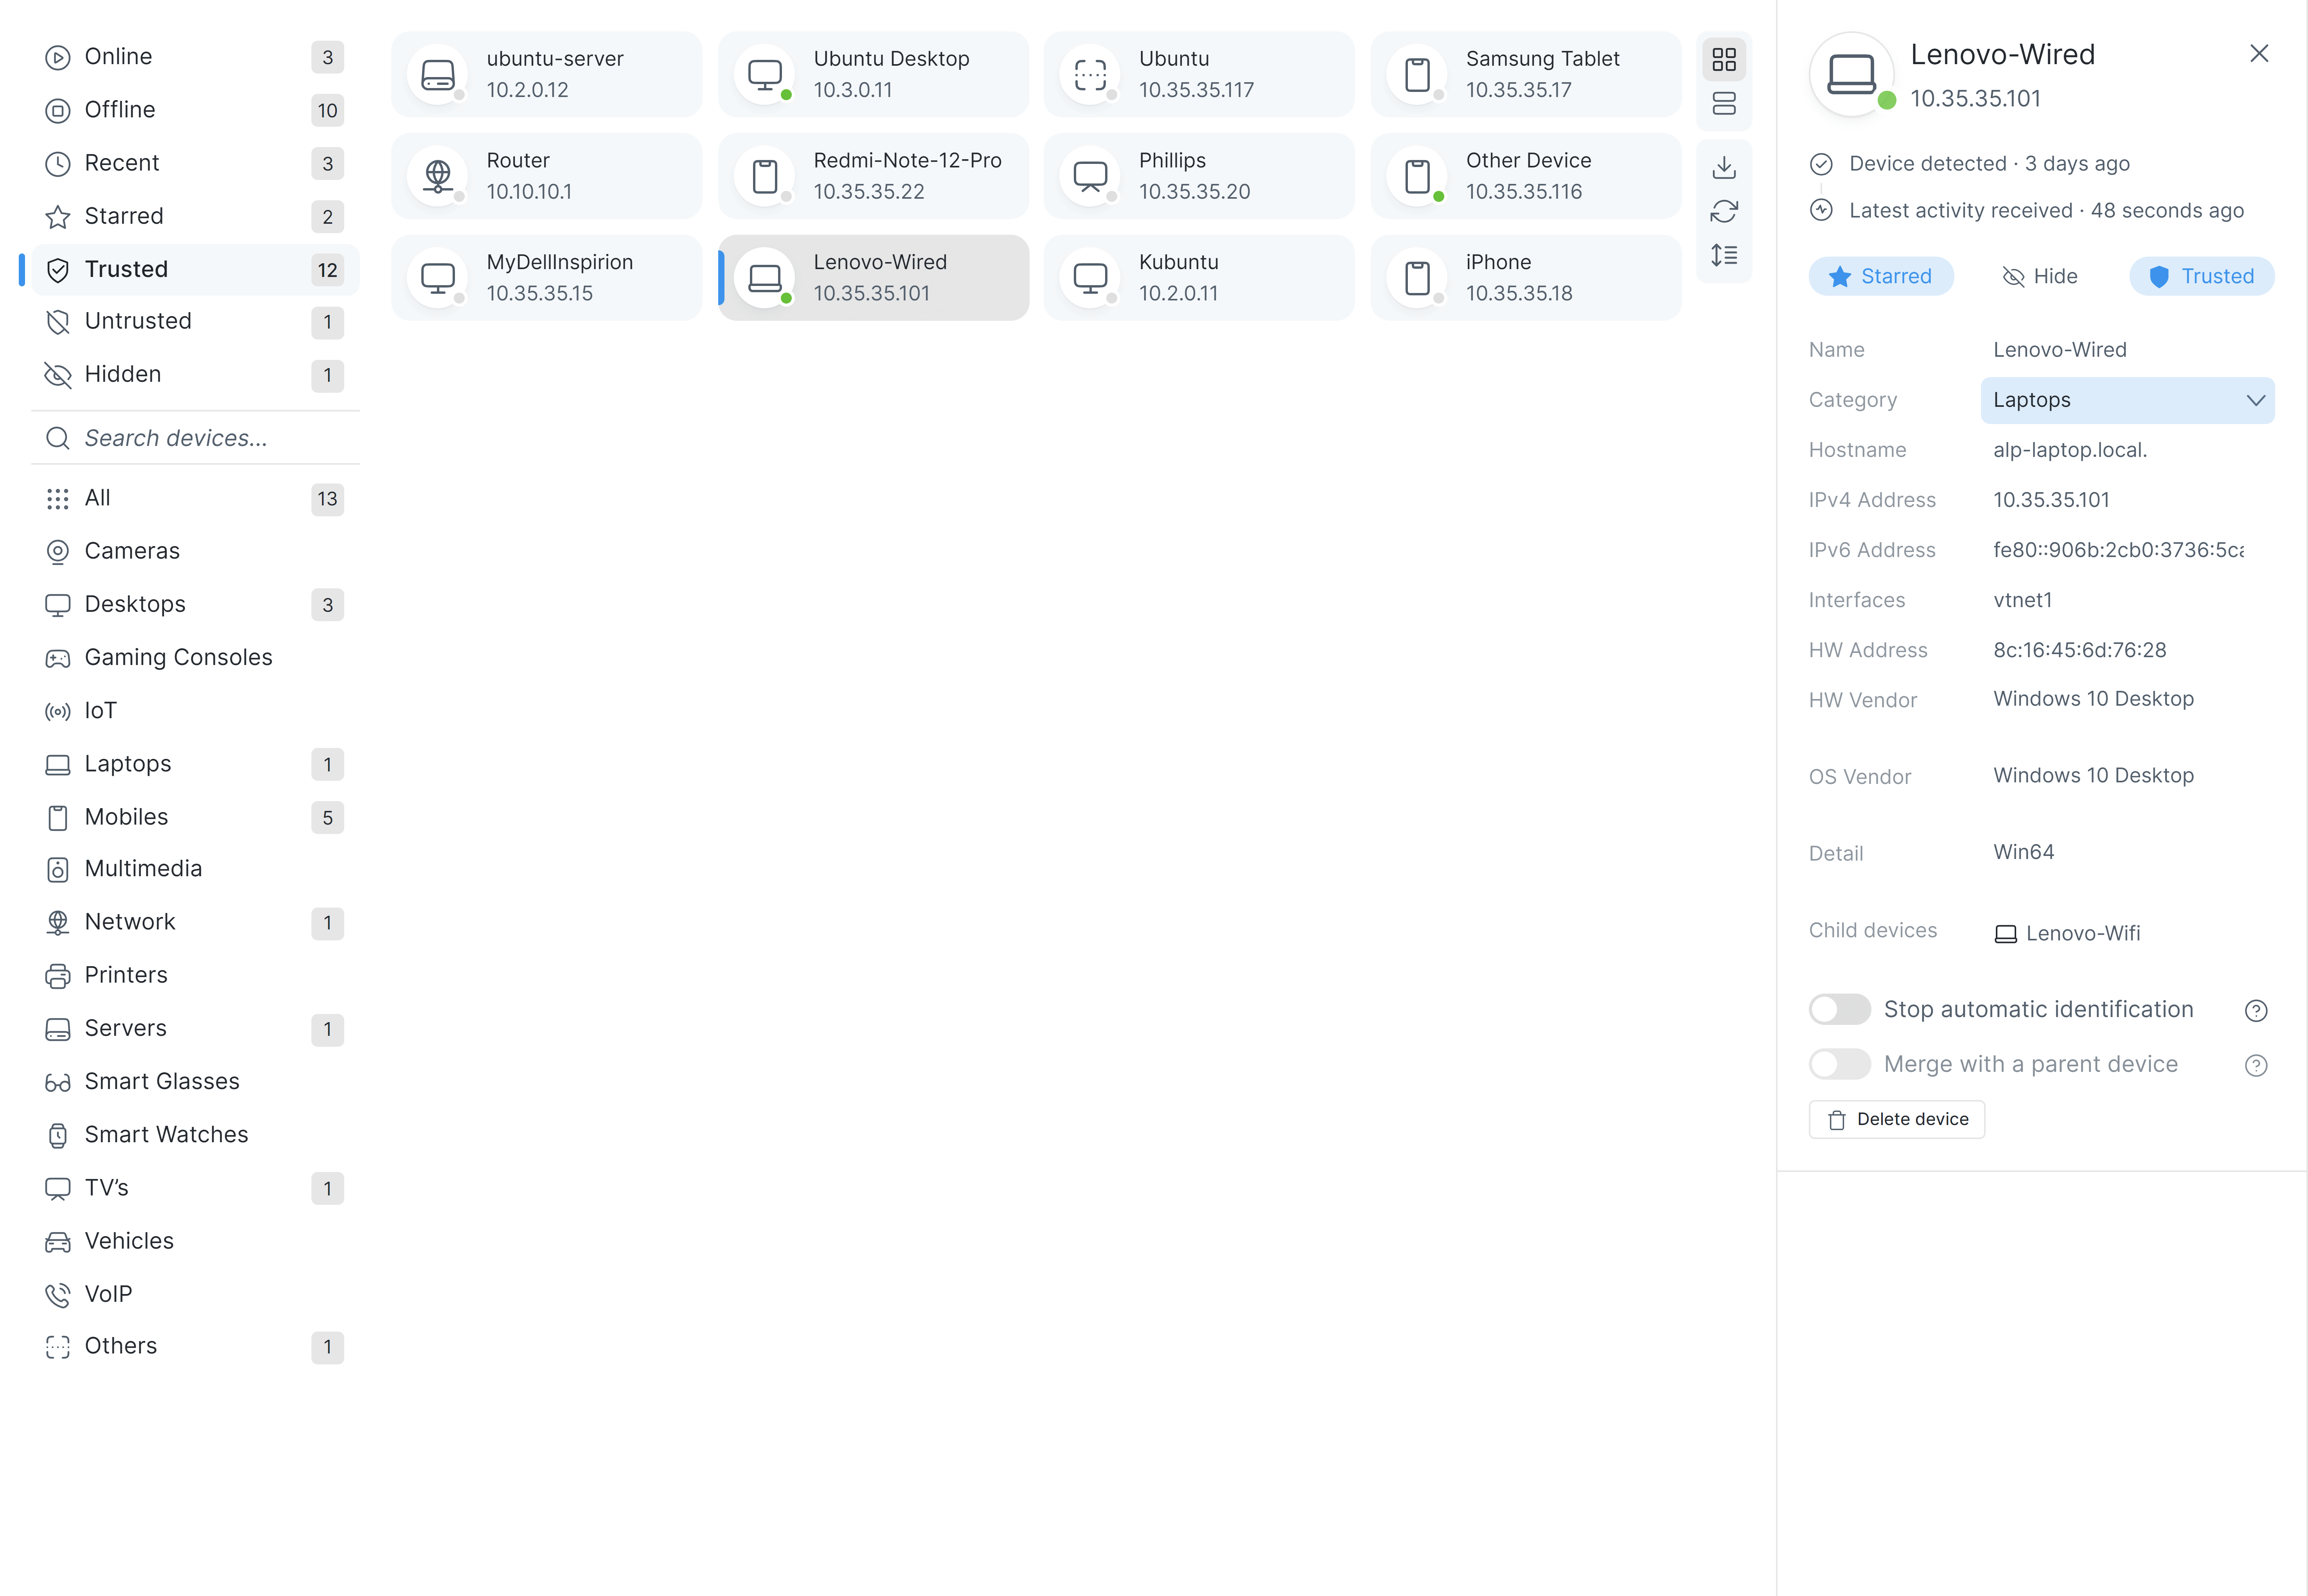2308x1596 pixels.
Task: Switch to grid view layout
Action: (1724, 60)
